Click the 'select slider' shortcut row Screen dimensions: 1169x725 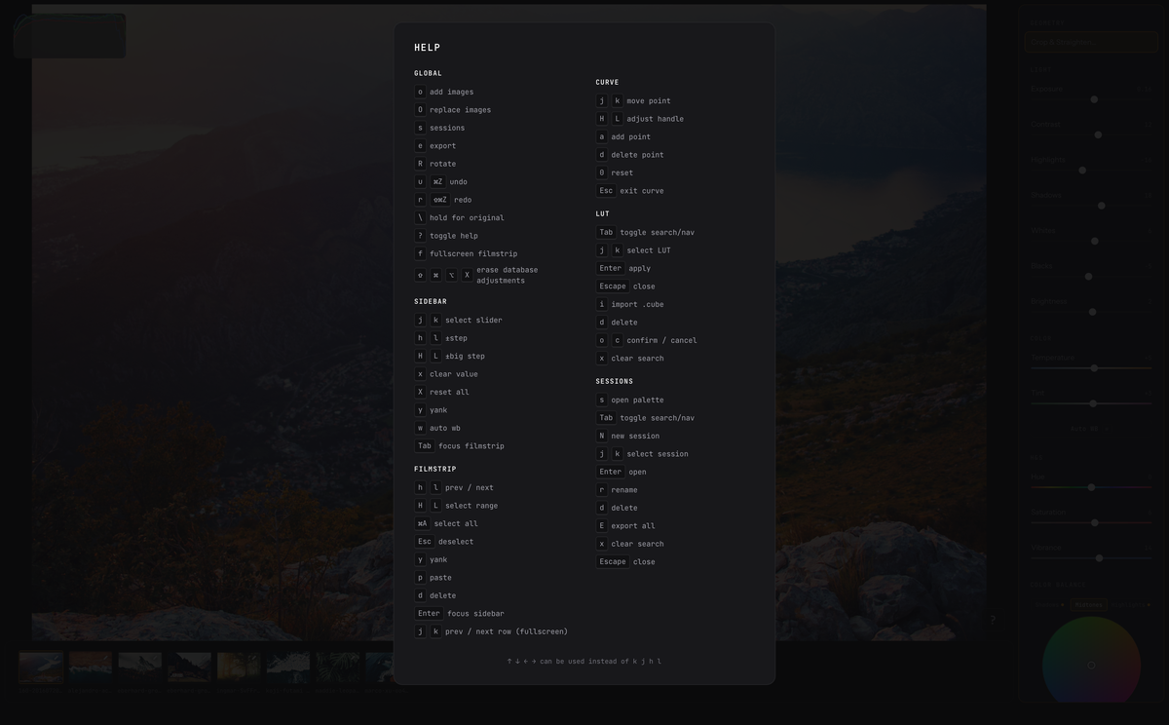point(459,320)
